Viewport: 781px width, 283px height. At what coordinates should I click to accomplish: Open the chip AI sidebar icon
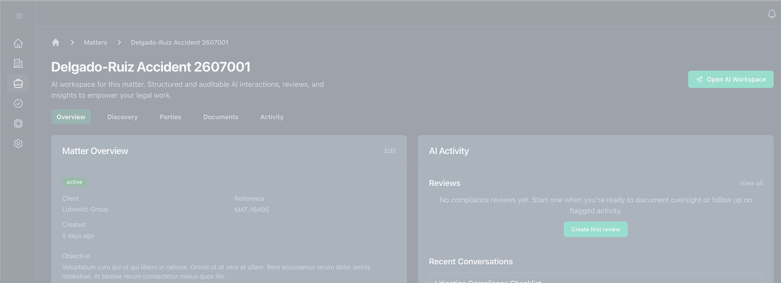18,123
